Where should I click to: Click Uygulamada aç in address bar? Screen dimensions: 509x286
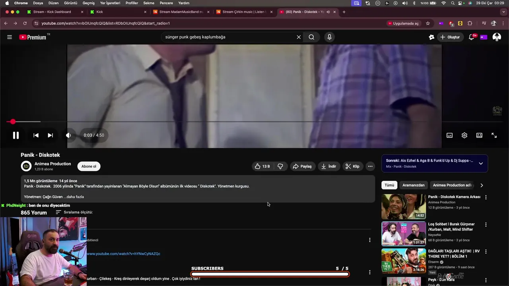pos(404,23)
